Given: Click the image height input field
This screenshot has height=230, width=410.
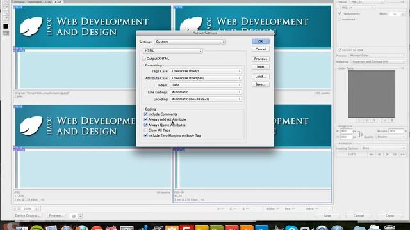Looking at the screenshot, I should (346, 137).
